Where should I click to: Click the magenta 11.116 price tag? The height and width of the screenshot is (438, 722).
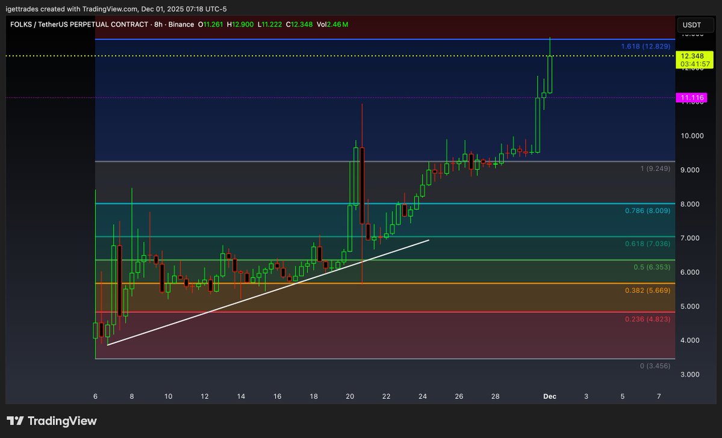coord(692,97)
